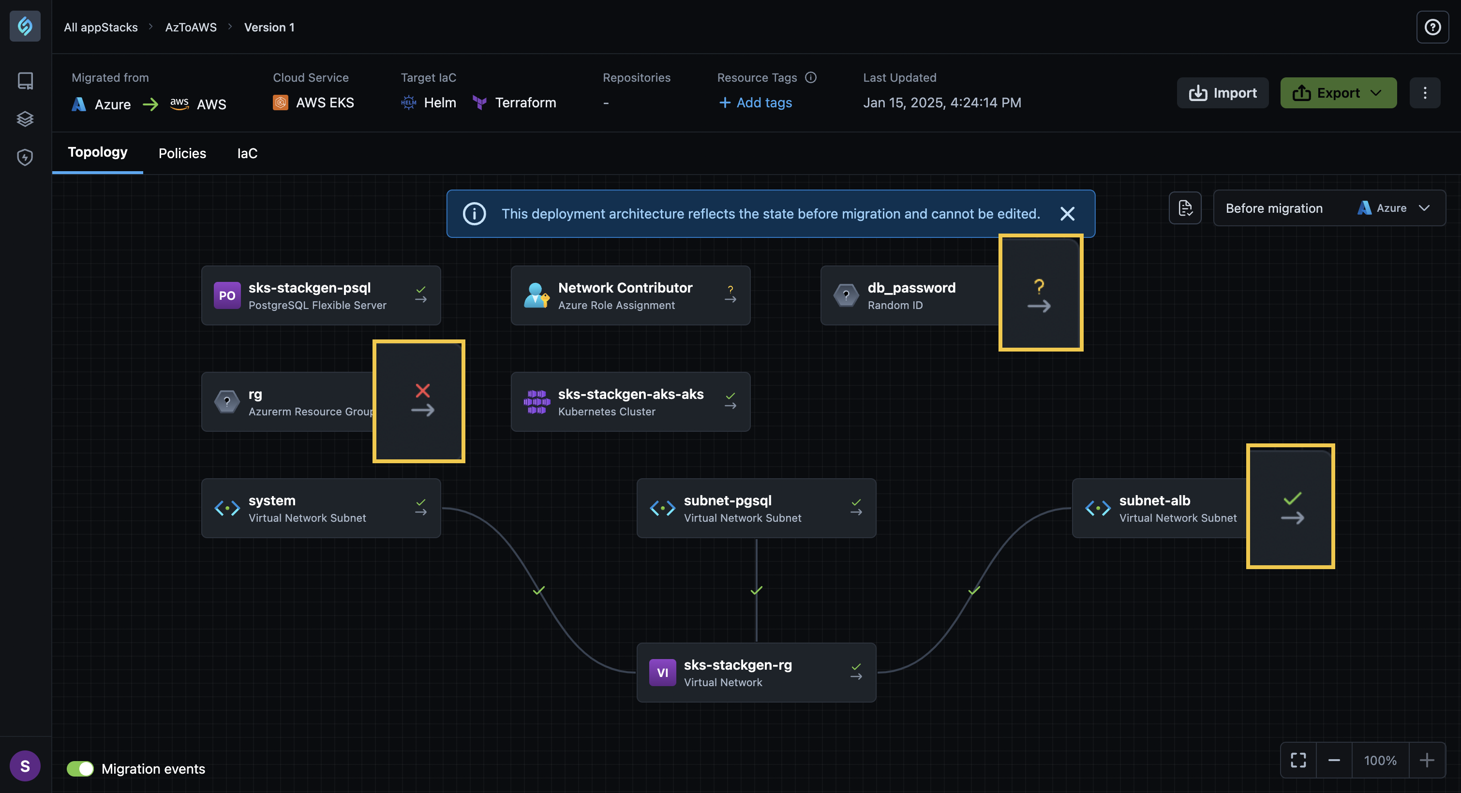Zoom out with the minus icon

point(1334,760)
